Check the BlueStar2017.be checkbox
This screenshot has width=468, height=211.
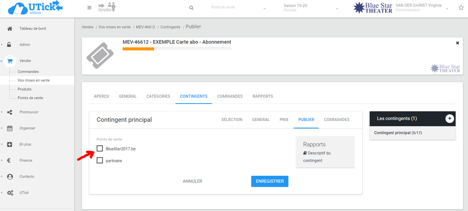(100, 149)
